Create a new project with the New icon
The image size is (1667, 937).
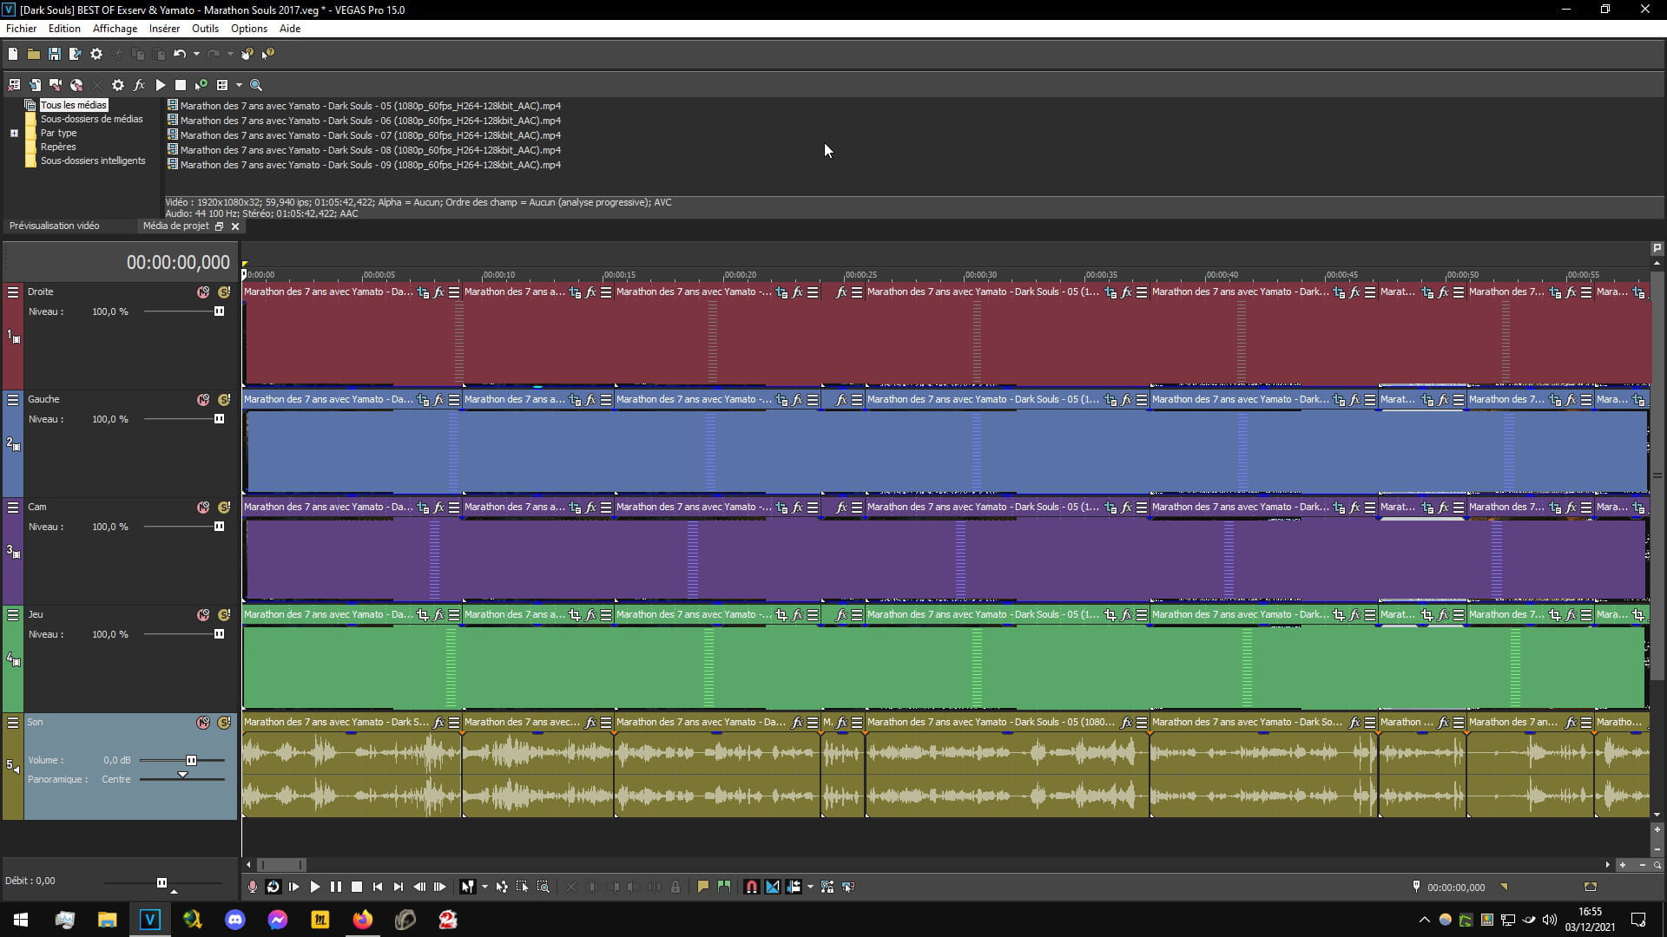13,54
